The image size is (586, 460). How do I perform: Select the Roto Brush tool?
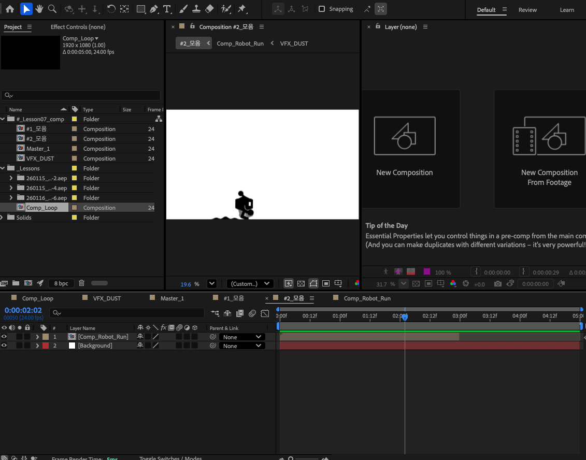pyautogui.click(x=226, y=9)
